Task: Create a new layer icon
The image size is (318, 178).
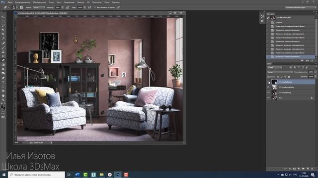Action: click(x=308, y=169)
